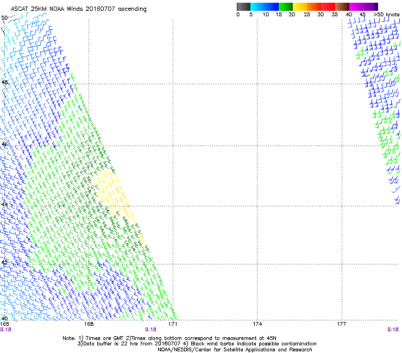The width and height of the screenshot is (402, 353).
Task: Select the yellow 20-25 knots legend segment
Action: [x=300, y=7]
